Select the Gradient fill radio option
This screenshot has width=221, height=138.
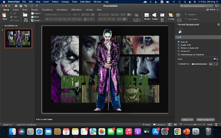179,45
